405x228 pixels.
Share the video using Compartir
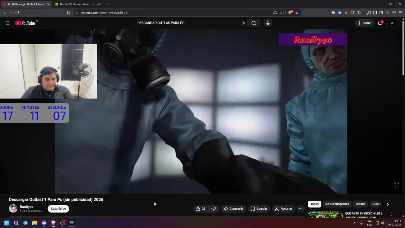click(233, 209)
